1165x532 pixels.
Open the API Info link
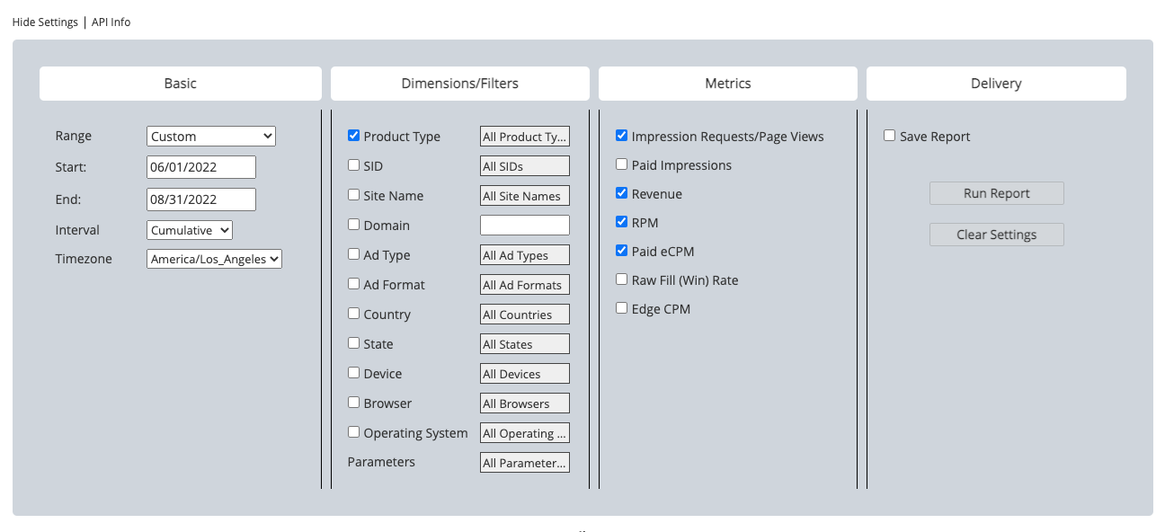[x=111, y=22]
